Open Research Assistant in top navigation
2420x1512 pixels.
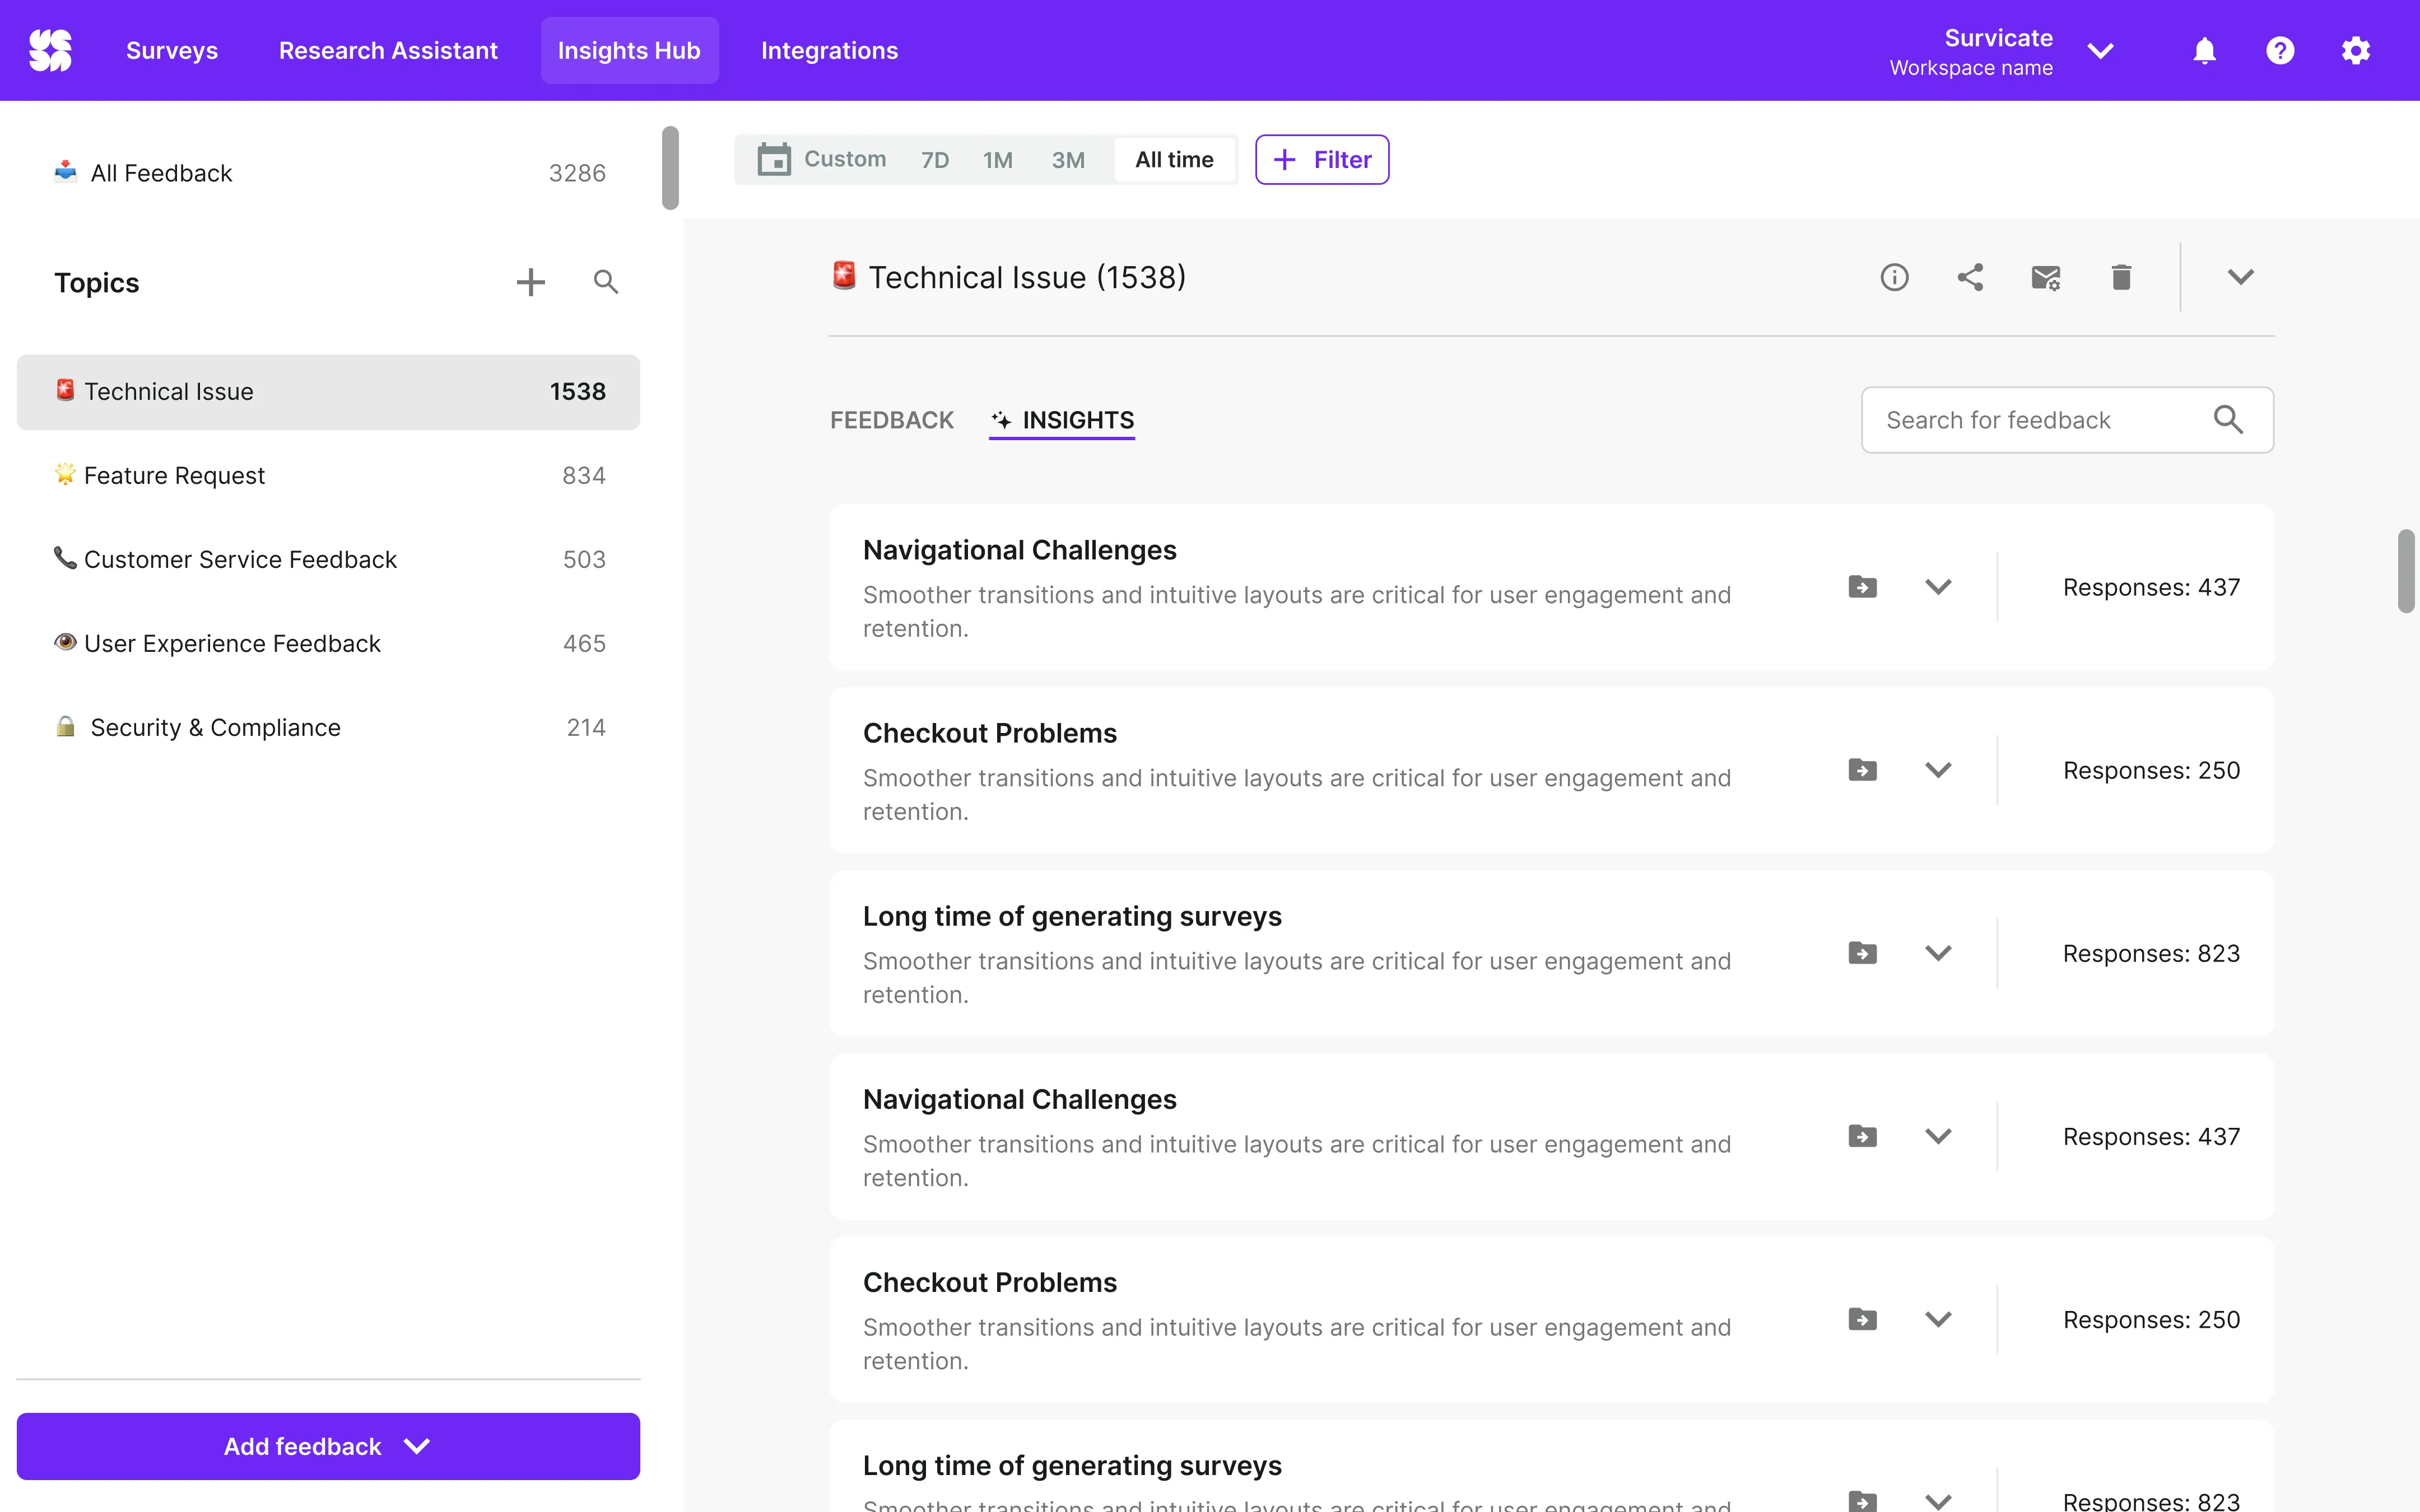(388, 51)
